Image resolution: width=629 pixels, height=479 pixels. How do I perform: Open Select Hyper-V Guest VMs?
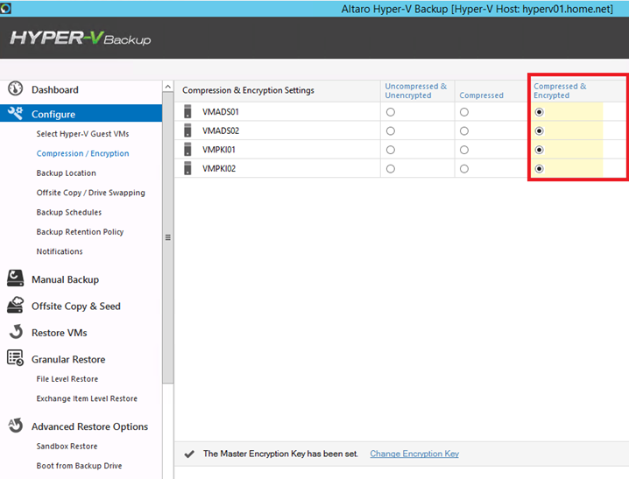click(82, 134)
